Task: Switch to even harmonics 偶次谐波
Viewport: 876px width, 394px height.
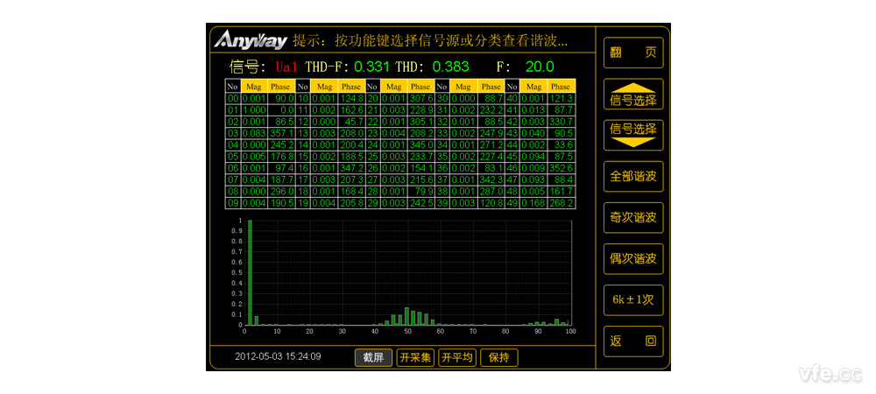Action: pos(632,258)
